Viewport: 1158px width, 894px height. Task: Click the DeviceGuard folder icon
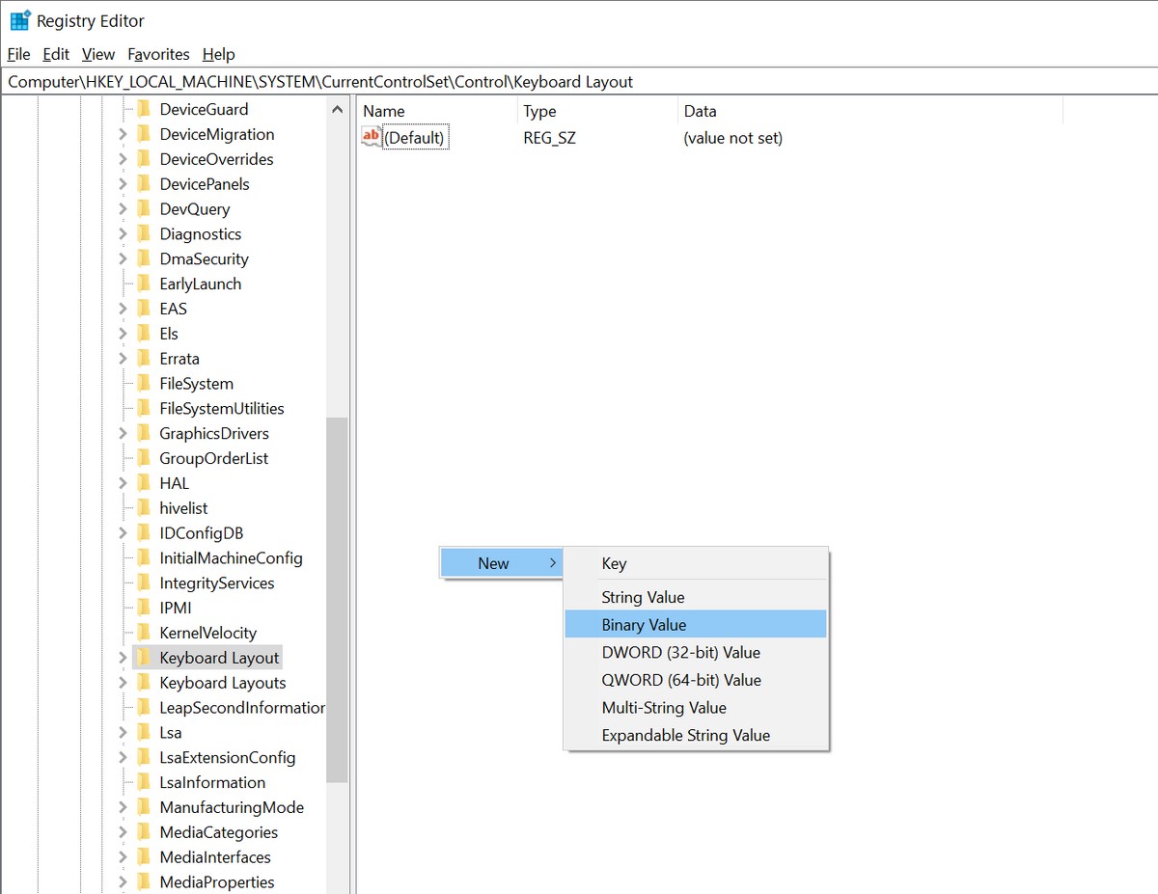pyautogui.click(x=143, y=109)
